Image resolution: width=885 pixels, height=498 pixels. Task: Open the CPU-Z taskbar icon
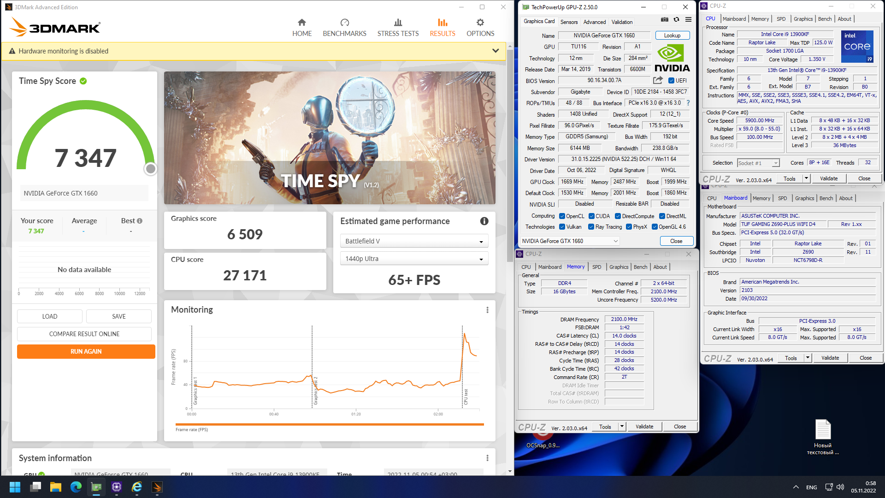[117, 487]
